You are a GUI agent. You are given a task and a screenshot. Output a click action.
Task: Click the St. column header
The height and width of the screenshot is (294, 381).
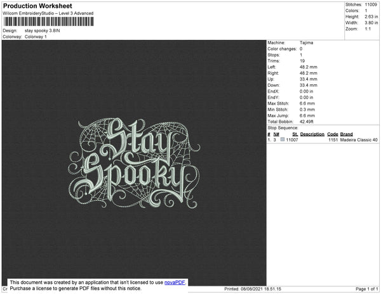point(295,134)
